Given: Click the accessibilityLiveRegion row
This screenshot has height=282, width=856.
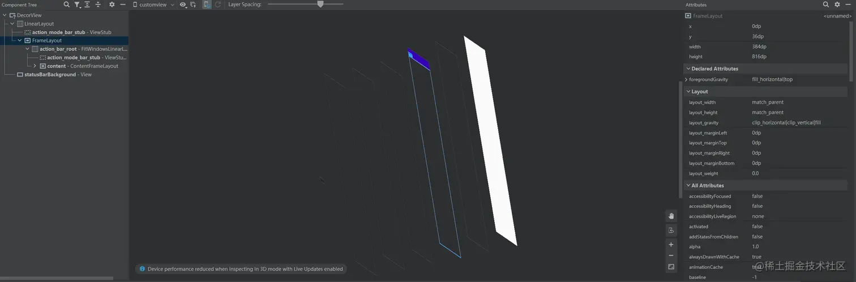Looking at the screenshot, I should coord(765,217).
